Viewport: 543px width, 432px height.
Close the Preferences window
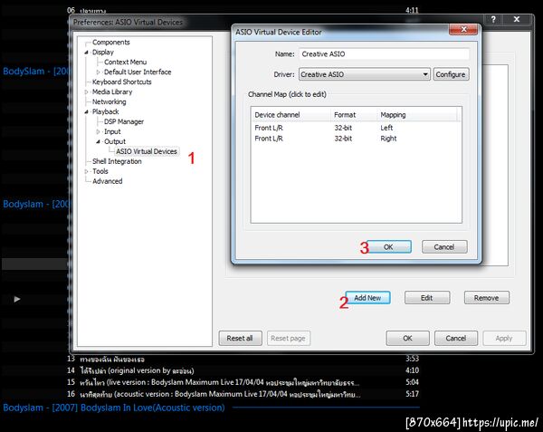(x=517, y=19)
